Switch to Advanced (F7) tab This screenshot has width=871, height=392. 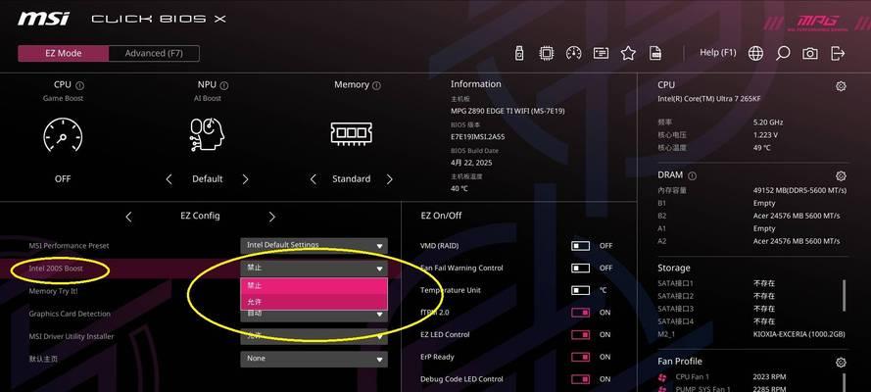click(154, 53)
